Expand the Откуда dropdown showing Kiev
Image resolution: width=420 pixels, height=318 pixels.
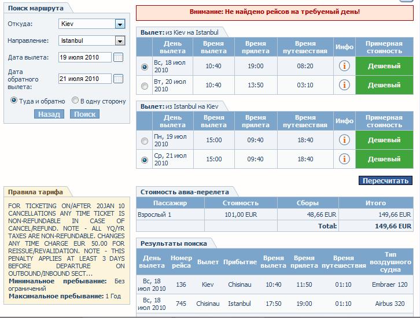[x=120, y=24]
